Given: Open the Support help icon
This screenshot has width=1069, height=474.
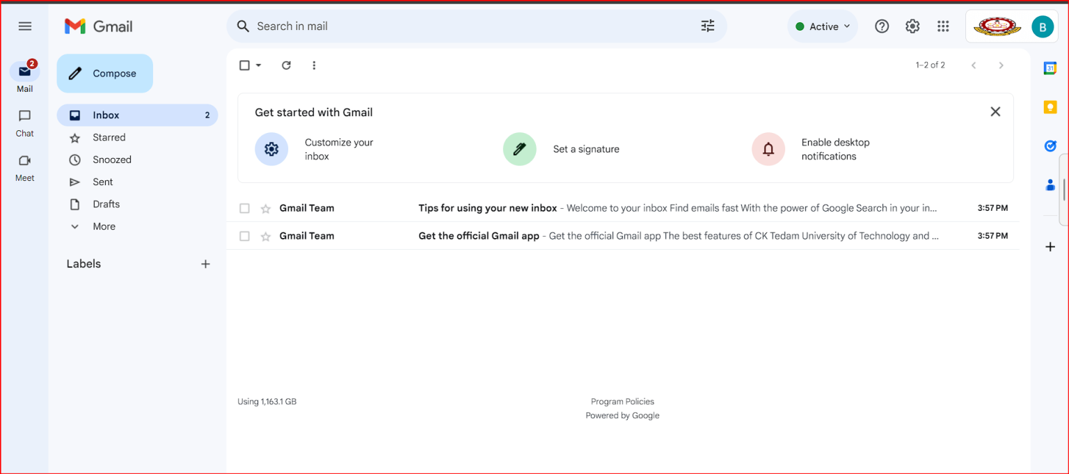Looking at the screenshot, I should (x=882, y=26).
